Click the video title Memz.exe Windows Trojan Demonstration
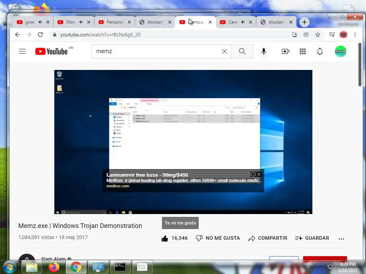366x274 pixels. [x=80, y=226]
